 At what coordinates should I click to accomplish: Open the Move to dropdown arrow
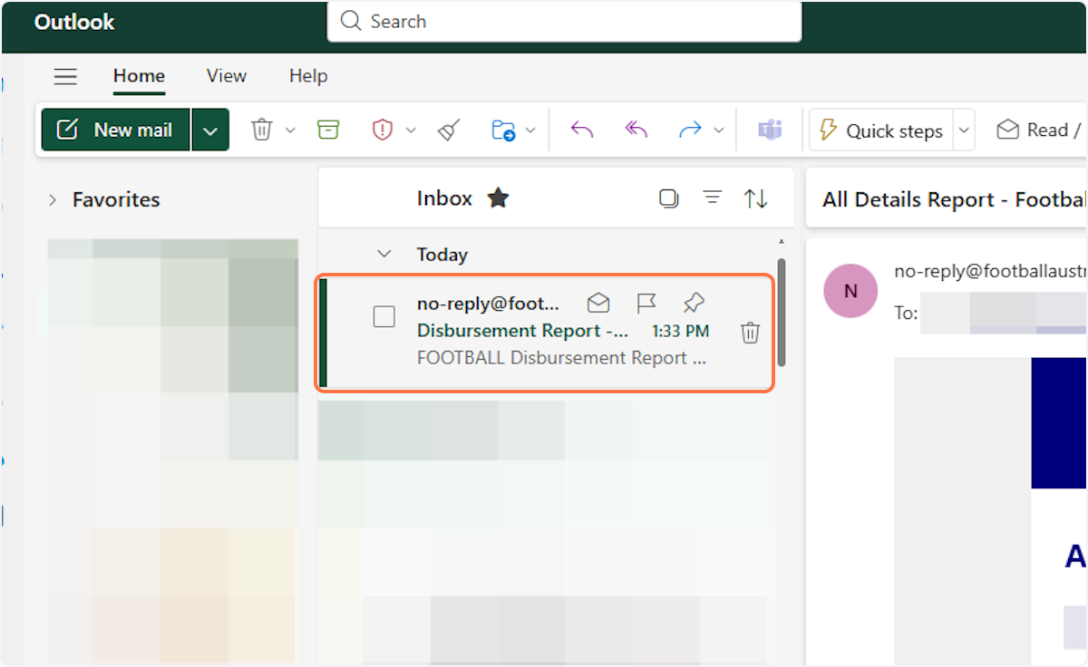coord(530,130)
